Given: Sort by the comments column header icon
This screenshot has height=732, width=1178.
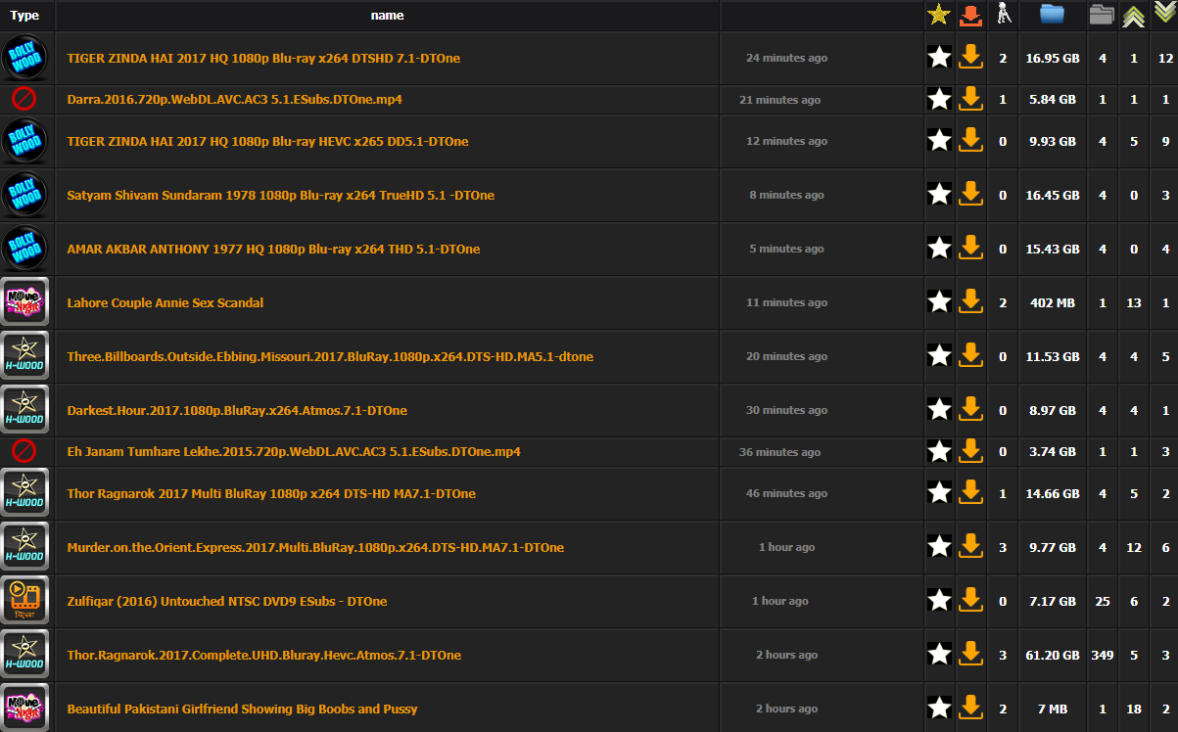Looking at the screenshot, I should [1003, 14].
